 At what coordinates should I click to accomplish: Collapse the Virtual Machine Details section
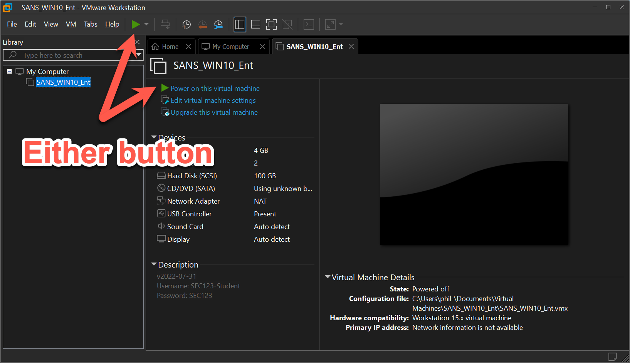pyautogui.click(x=328, y=277)
